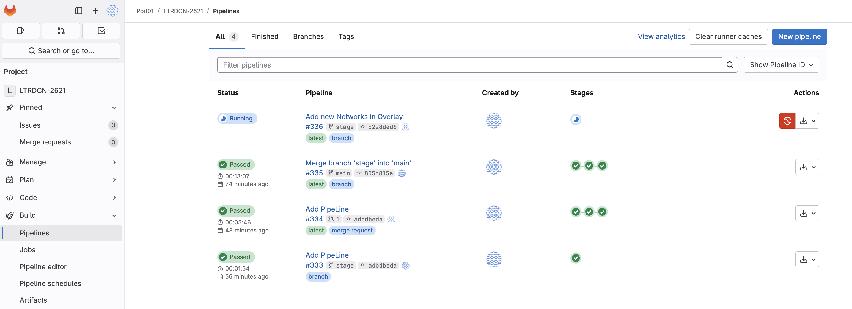Click the filter pipelines search magnifier
The image size is (852, 309).
(730, 65)
